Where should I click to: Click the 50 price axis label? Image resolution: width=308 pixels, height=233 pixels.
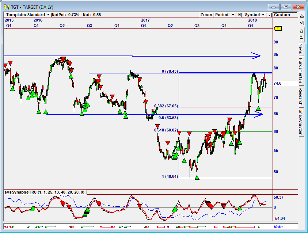pos(276,172)
